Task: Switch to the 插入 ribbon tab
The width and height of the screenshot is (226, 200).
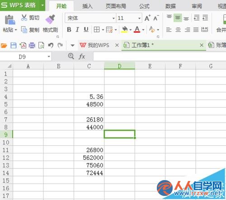Action: (87, 6)
